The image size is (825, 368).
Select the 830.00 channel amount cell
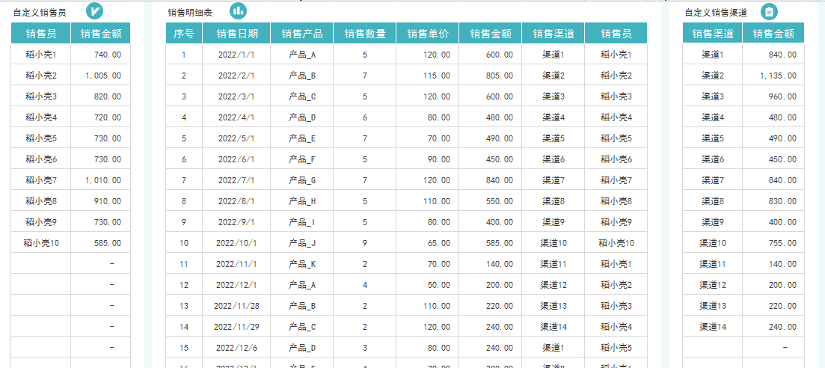coord(773,200)
